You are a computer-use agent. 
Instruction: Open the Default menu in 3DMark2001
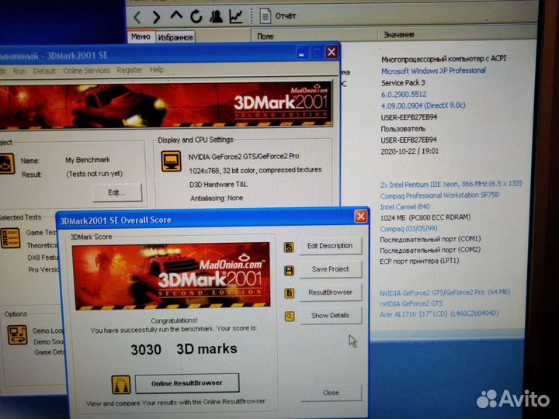point(44,71)
